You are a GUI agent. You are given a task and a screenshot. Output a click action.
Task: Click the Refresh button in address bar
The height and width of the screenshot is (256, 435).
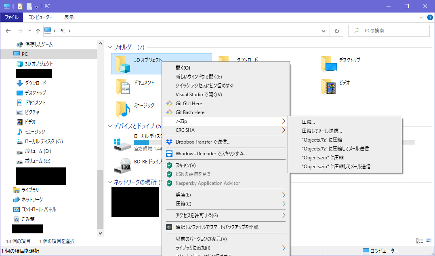[x=336, y=31]
